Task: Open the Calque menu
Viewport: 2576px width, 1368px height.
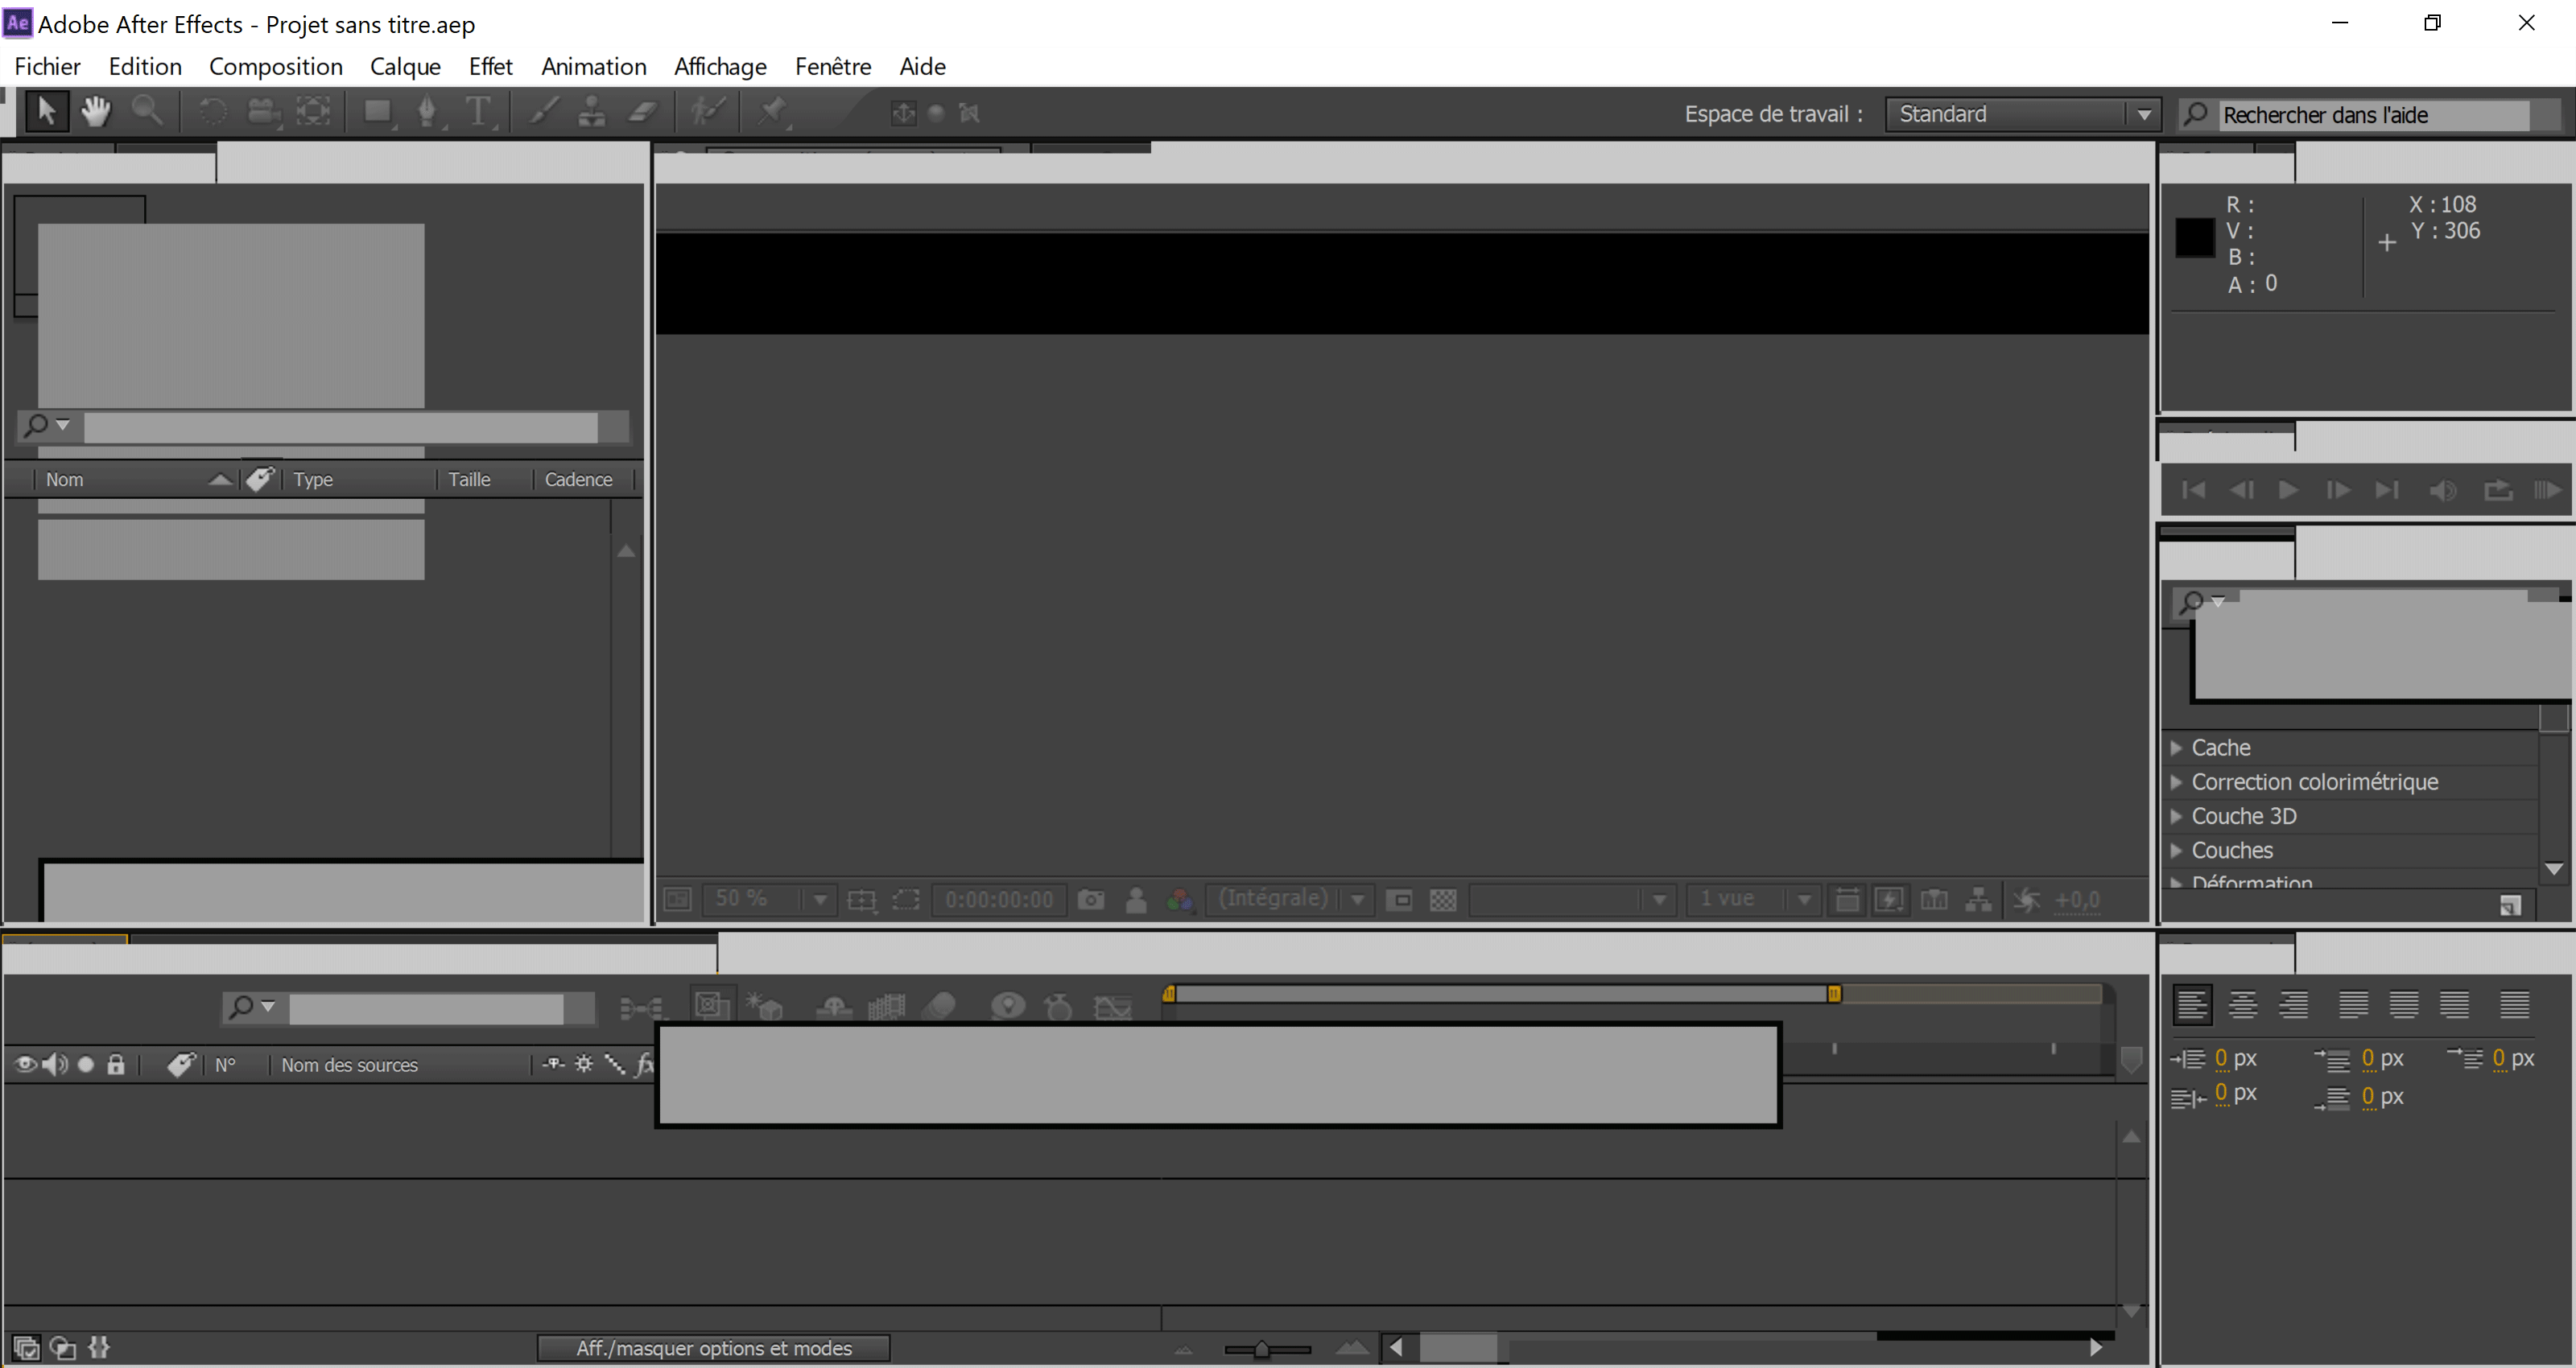Action: tap(405, 66)
